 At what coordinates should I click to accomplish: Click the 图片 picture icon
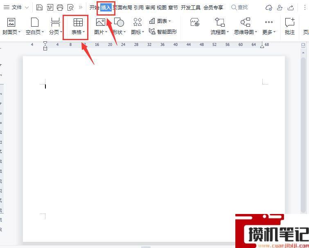pyautogui.click(x=101, y=22)
